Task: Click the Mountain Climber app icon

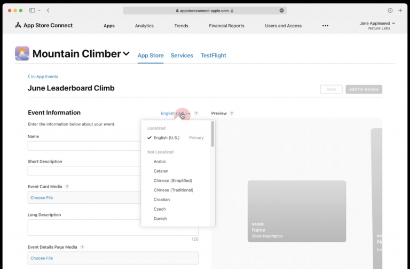Action: pyautogui.click(x=22, y=53)
